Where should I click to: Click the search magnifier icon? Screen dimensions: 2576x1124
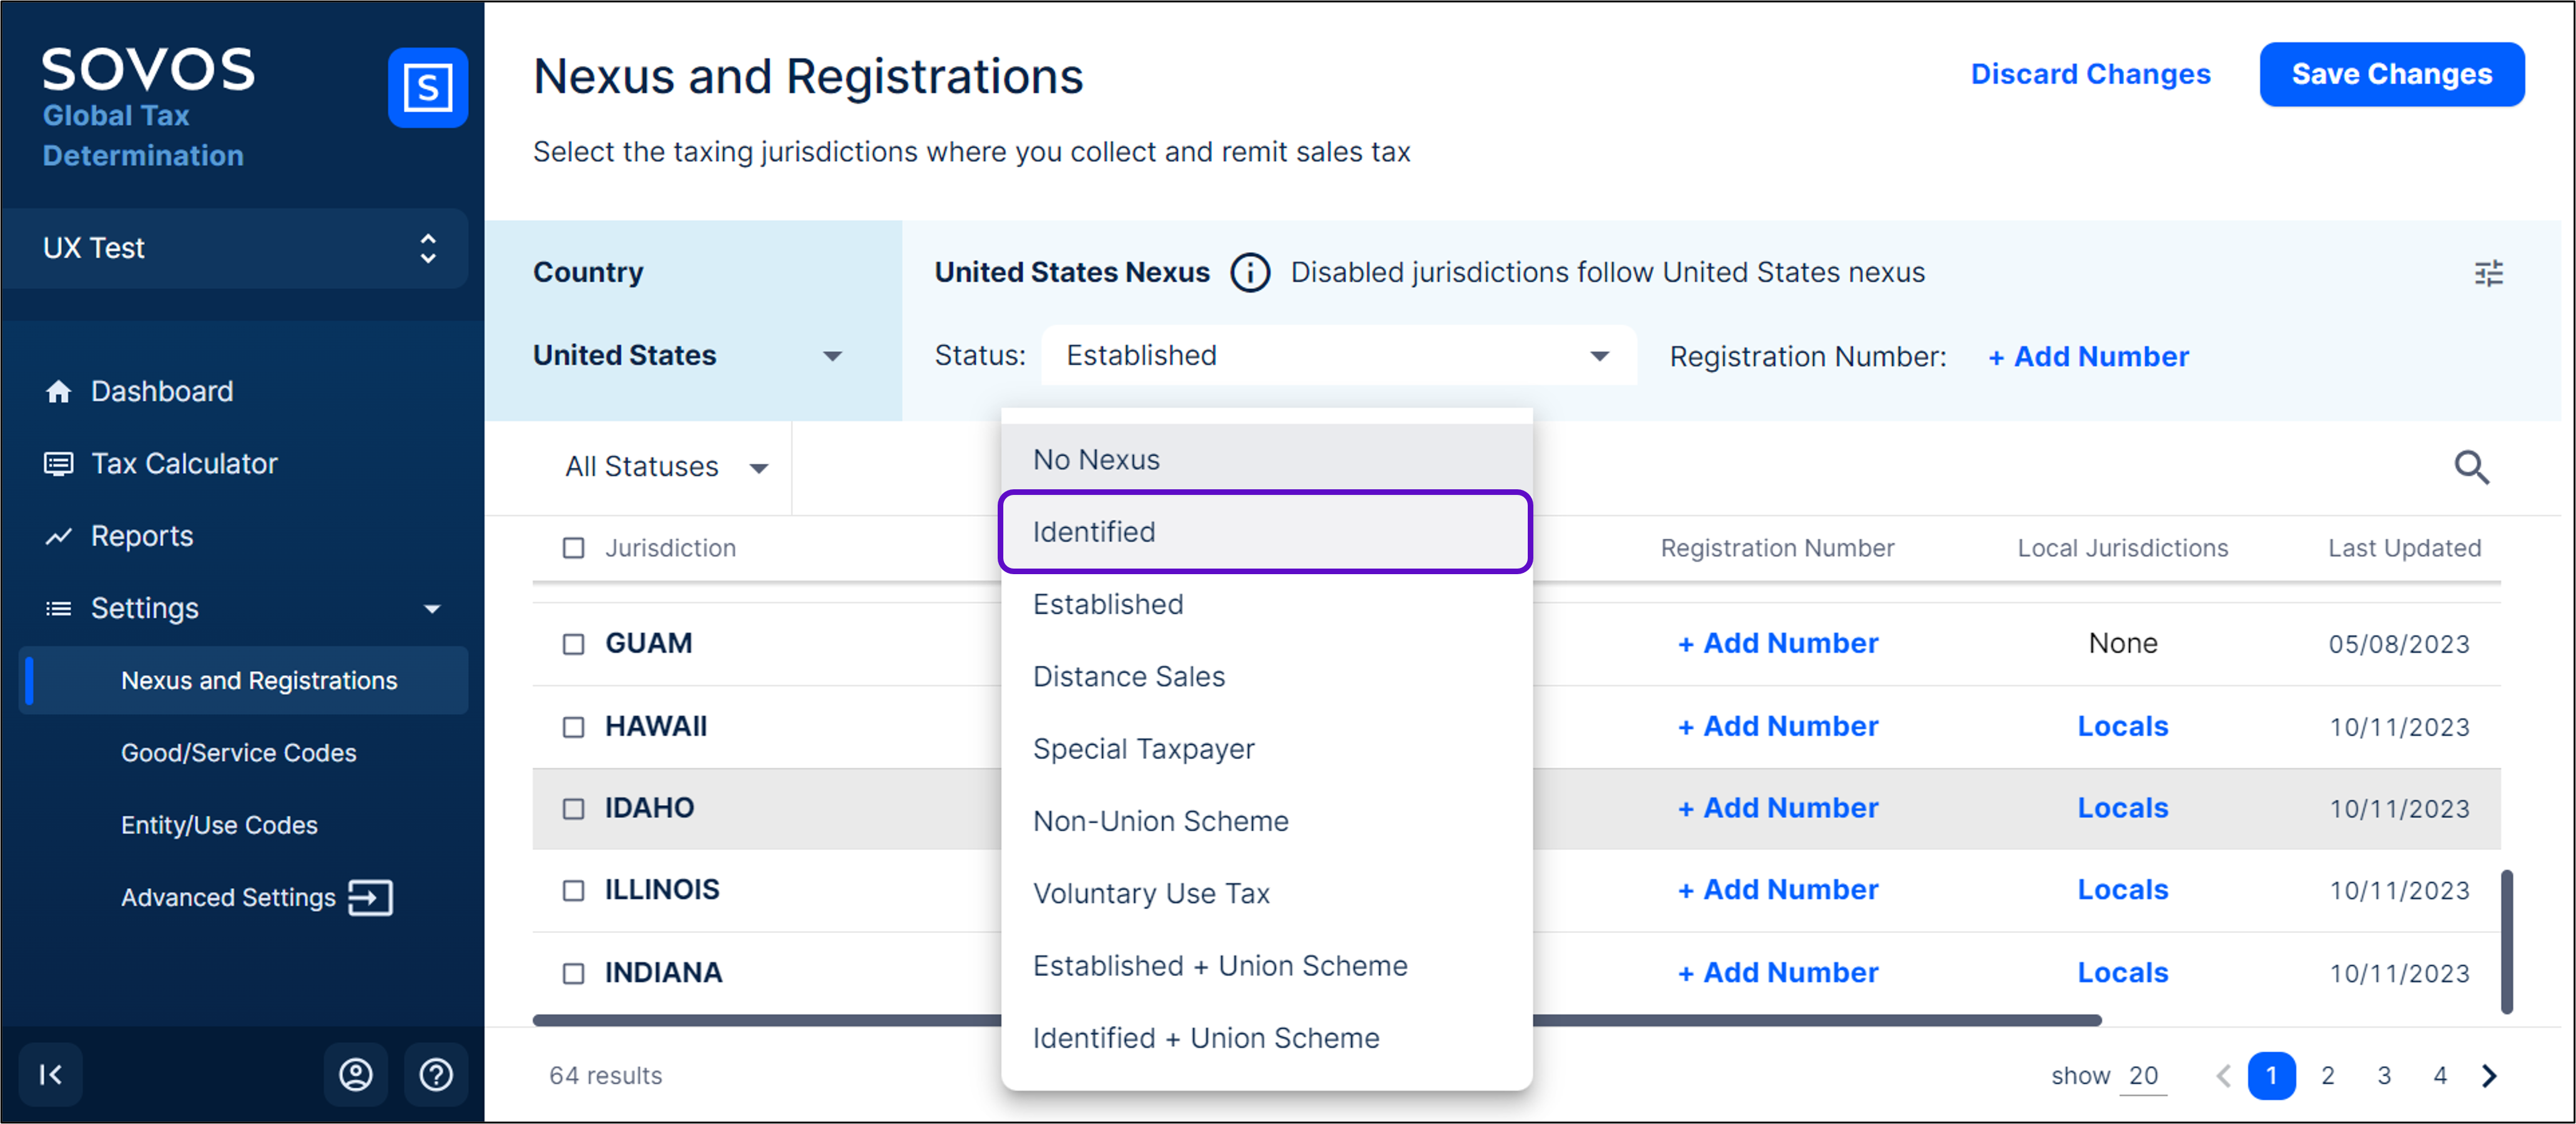point(2472,467)
